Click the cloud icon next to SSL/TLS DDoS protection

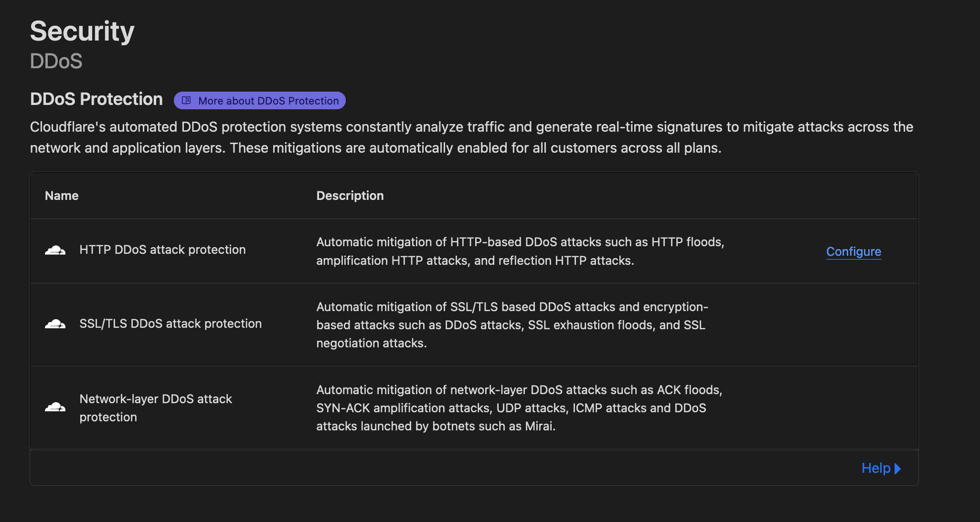[x=55, y=324]
